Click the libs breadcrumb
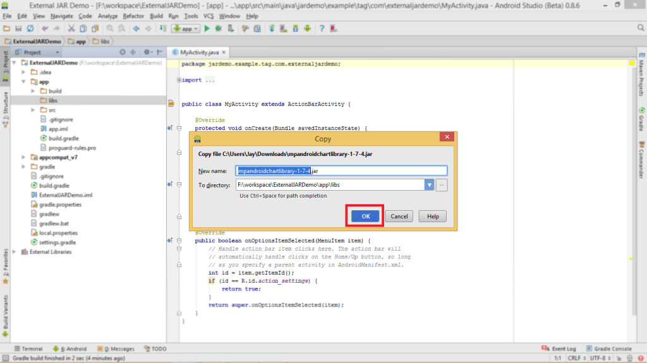Viewport: 647px width, 363px height. (x=101, y=41)
